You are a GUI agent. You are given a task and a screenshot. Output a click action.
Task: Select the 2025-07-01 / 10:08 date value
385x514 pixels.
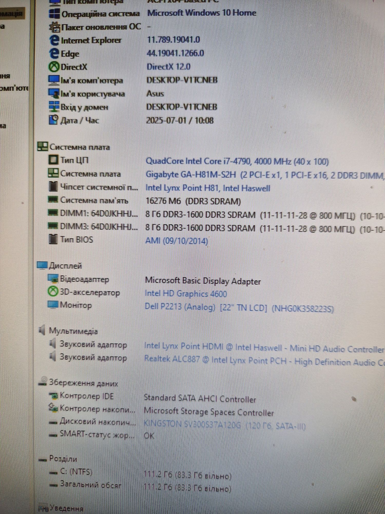pos(180,120)
